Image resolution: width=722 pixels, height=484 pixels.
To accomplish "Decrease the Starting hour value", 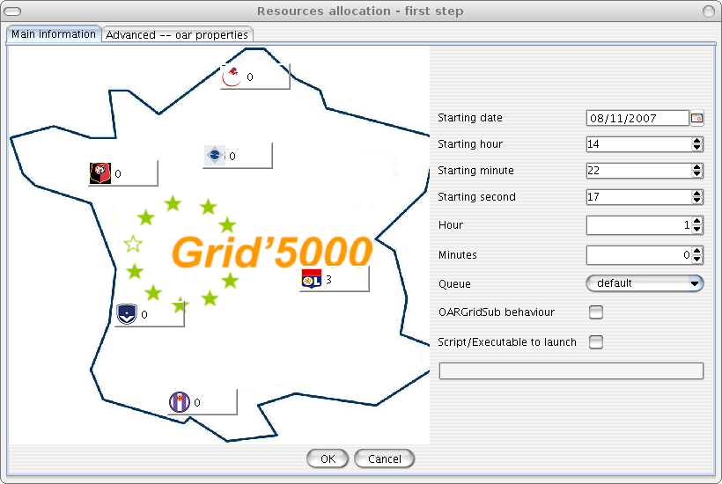I will click(697, 148).
